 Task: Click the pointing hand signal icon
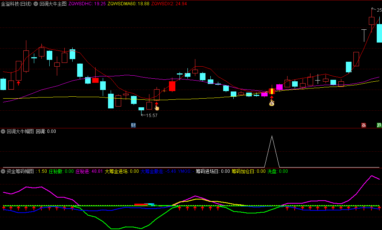click(x=157, y=108)
